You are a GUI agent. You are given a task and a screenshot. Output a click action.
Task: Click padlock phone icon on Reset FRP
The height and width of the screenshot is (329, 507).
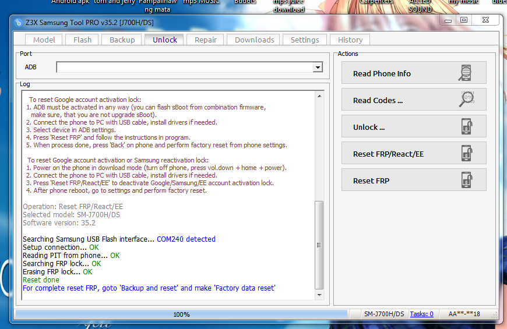(467, 180)
